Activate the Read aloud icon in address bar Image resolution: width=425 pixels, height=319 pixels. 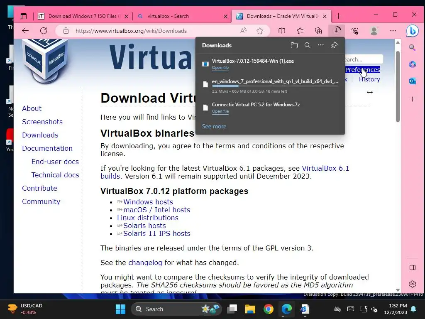point(243,31)
